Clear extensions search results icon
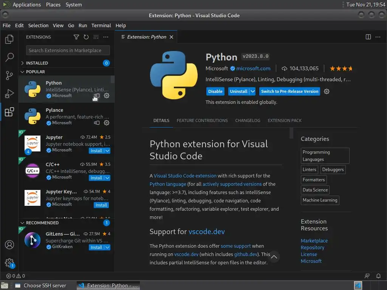The height and width of the screenshot is (290, 387). point(96,37)
